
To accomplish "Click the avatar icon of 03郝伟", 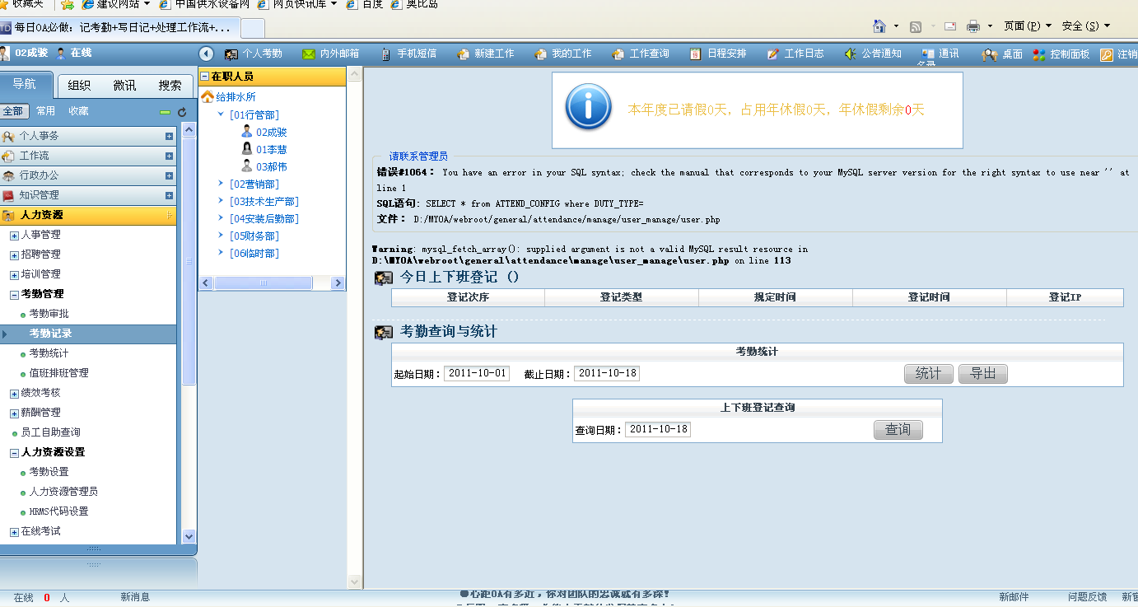I will pos(247,166).
